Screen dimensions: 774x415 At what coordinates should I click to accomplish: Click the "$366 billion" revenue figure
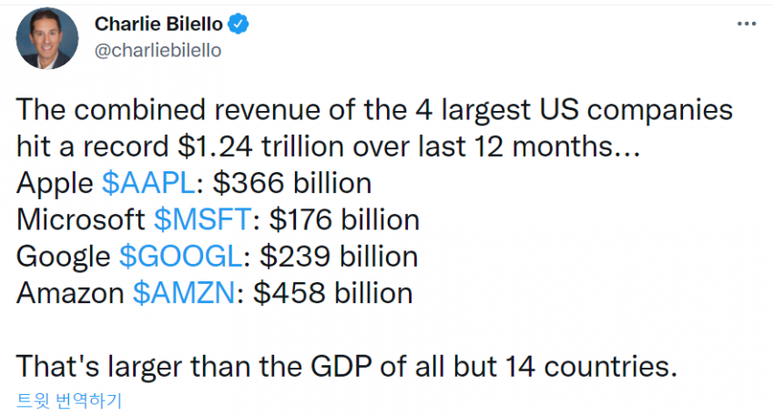(291, 183)
